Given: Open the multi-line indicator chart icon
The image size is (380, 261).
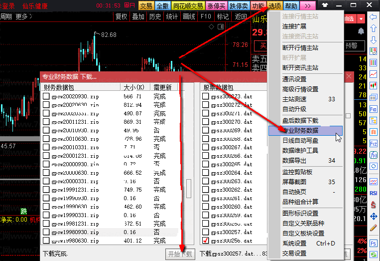Looking at the screenshot, I should (373, 181).
